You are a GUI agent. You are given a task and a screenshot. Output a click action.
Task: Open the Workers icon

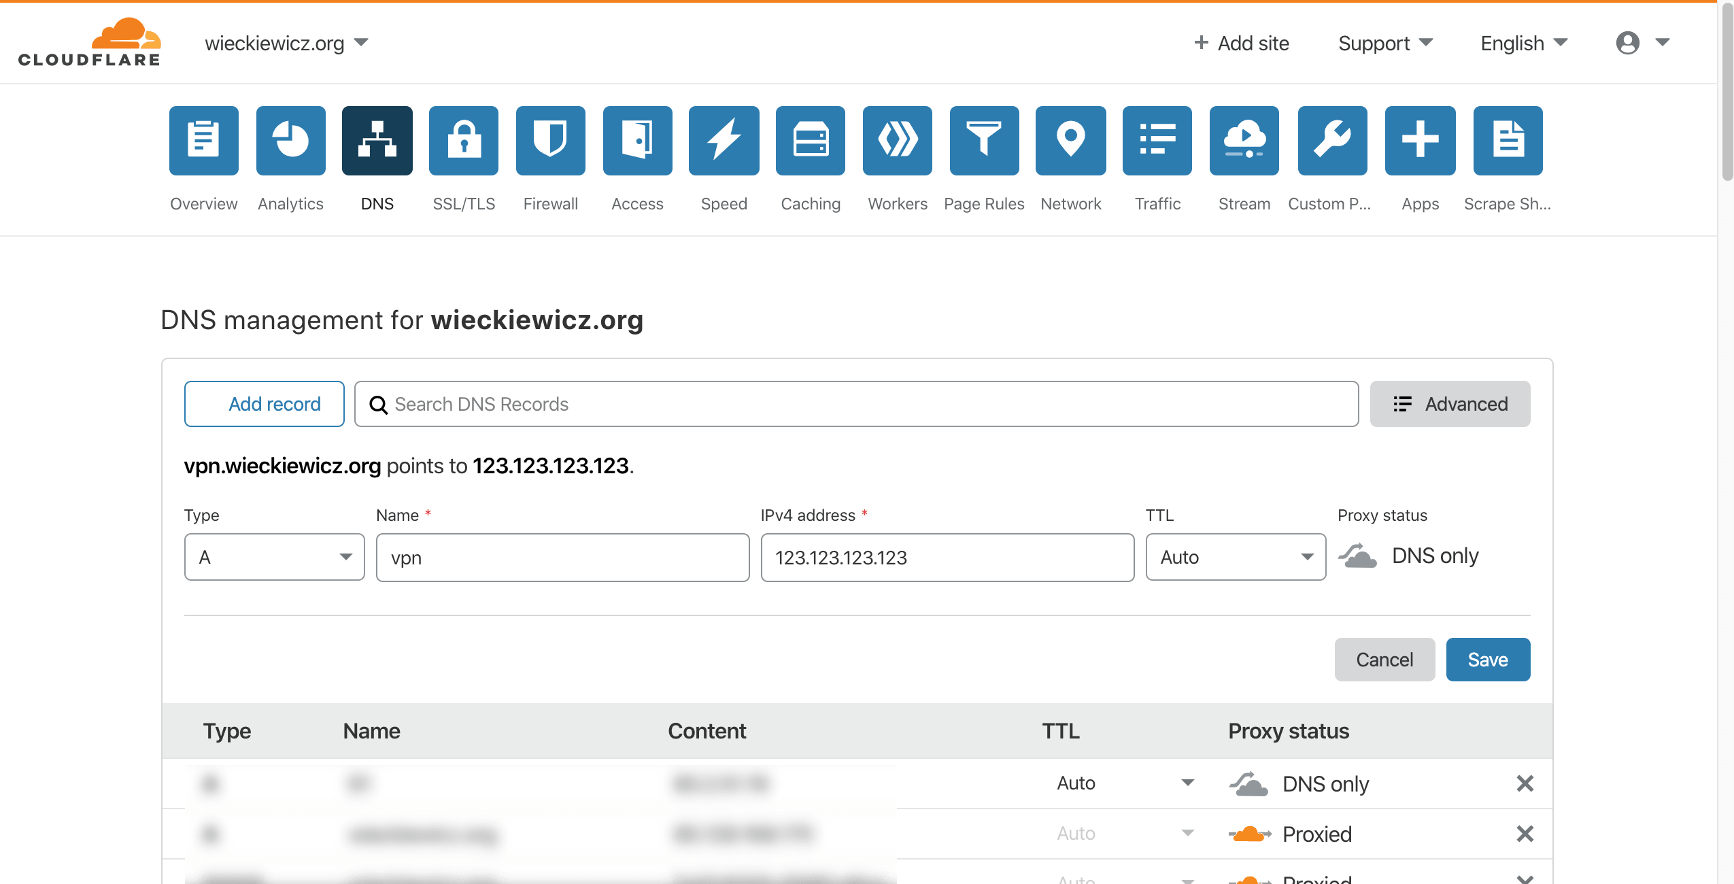[898, 141]
